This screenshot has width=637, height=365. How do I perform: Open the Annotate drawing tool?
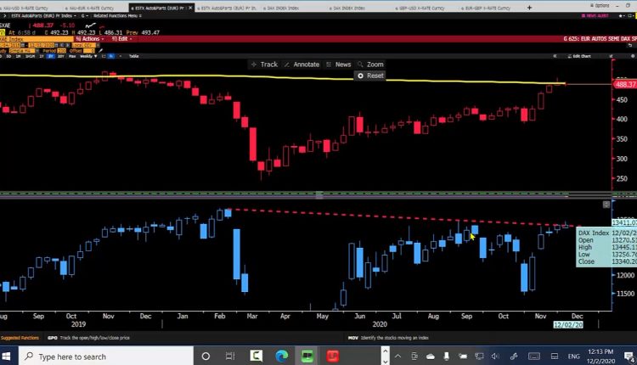coord(302,65)
